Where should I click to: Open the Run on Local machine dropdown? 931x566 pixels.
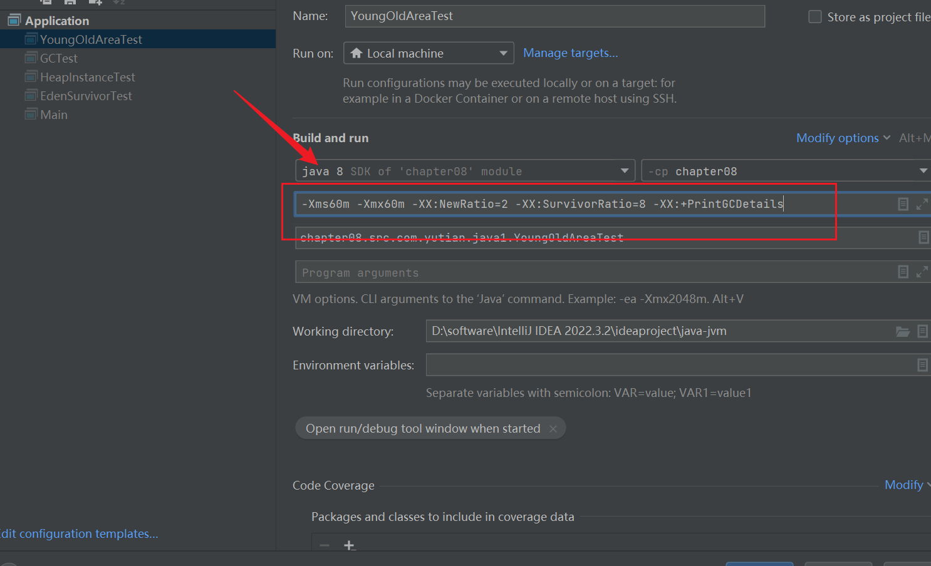coord(429,53)
